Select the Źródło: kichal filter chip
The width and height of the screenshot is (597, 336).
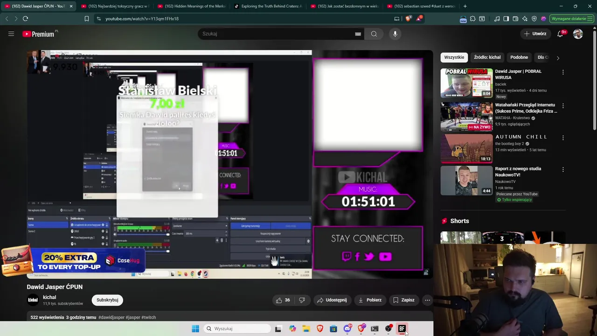click(487, 57)
